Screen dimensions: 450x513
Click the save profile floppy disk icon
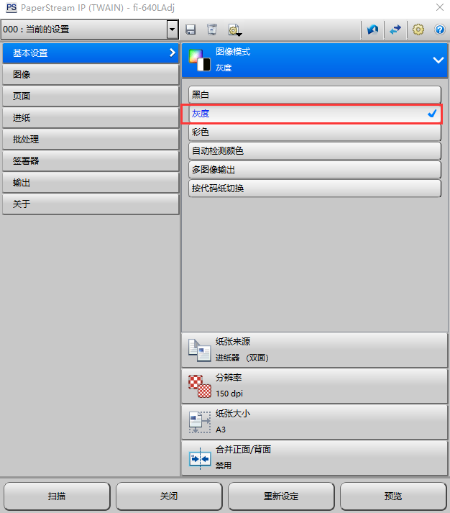tap(190, 29)
